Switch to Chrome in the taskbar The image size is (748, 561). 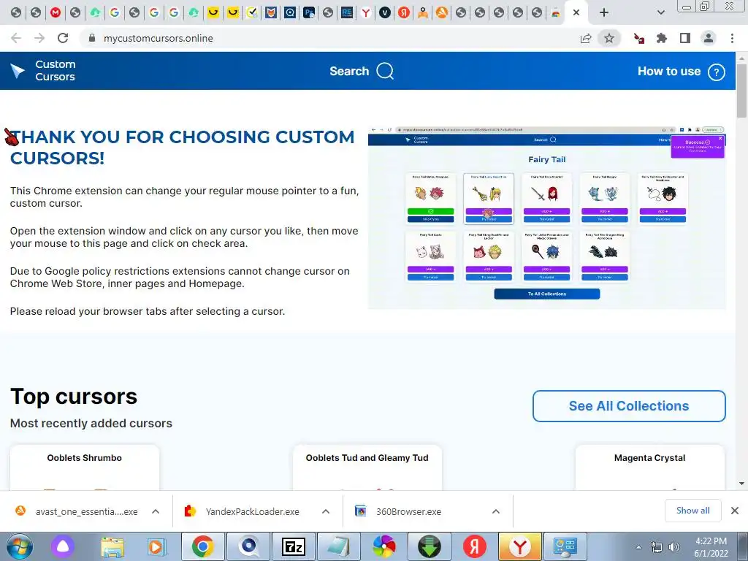pyautogui.click(x=203, y=546)
